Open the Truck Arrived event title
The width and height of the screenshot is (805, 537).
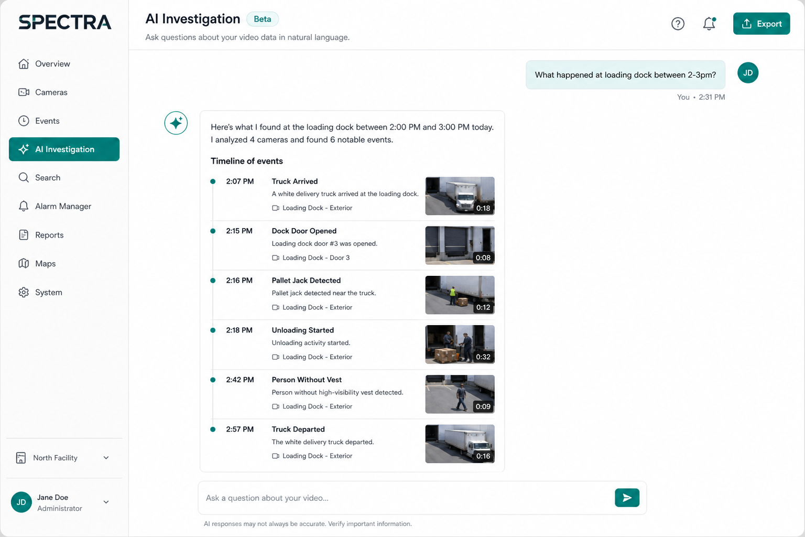click(295, 181)
